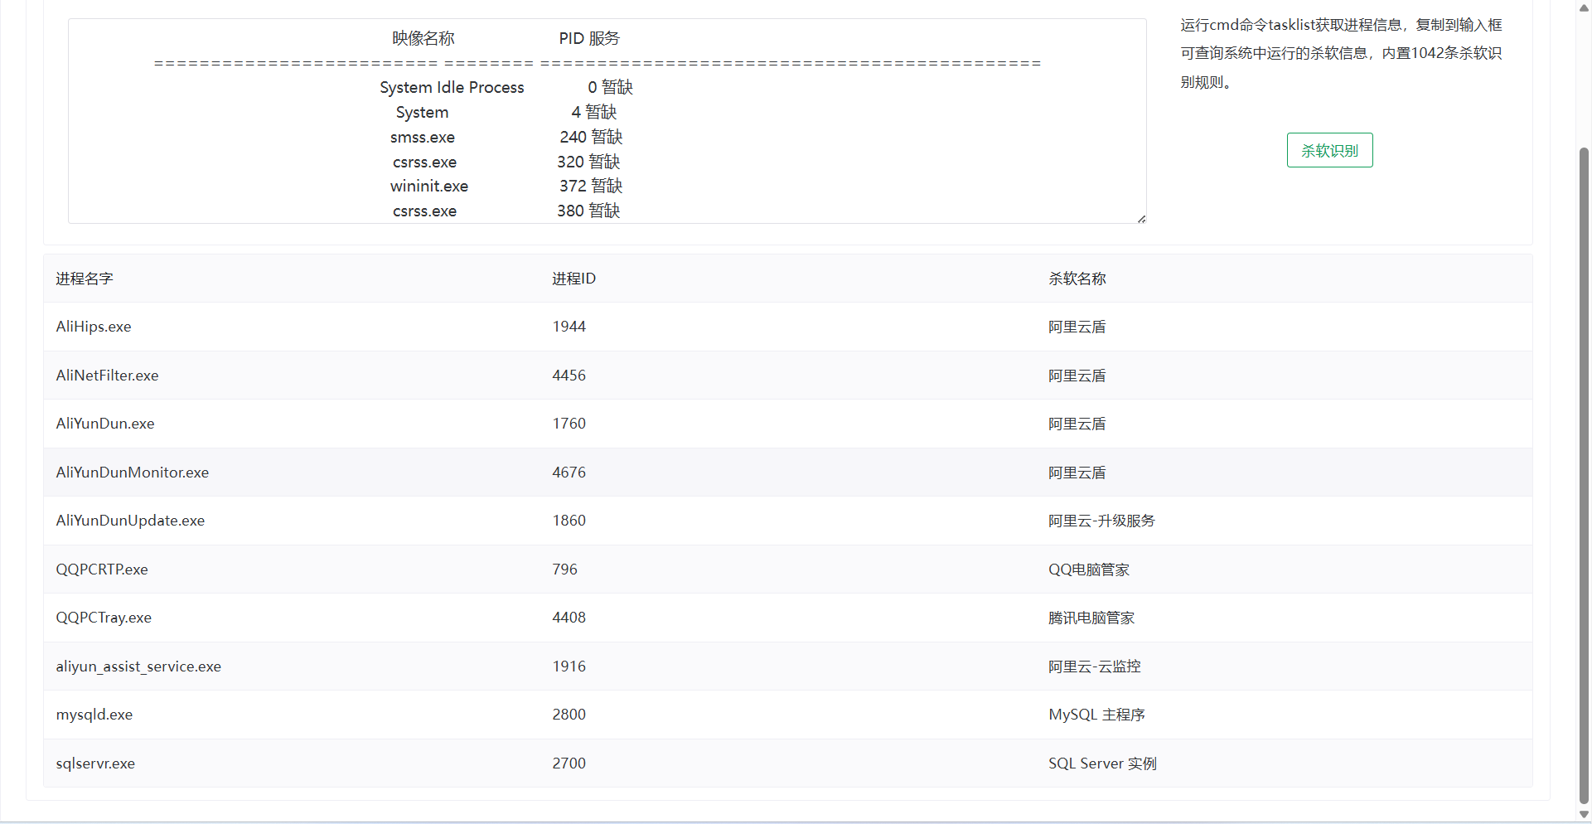Click the QQPCTray.exe process name

(x=104, y=618)
